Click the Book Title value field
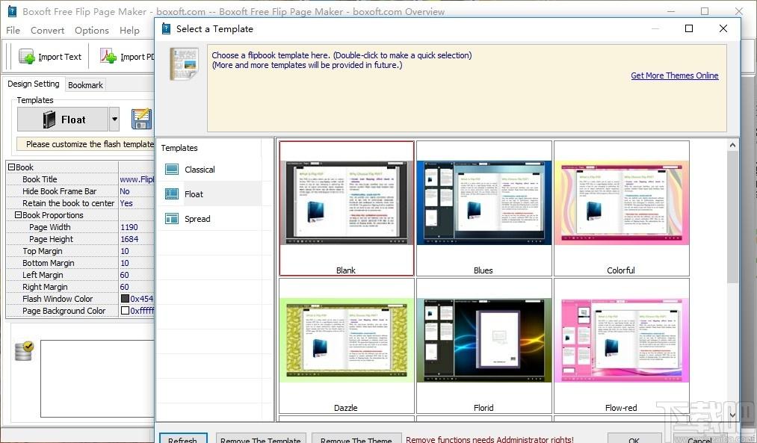Image resolution: width=757 pixels, height=443 pixels. click(137, 179)
